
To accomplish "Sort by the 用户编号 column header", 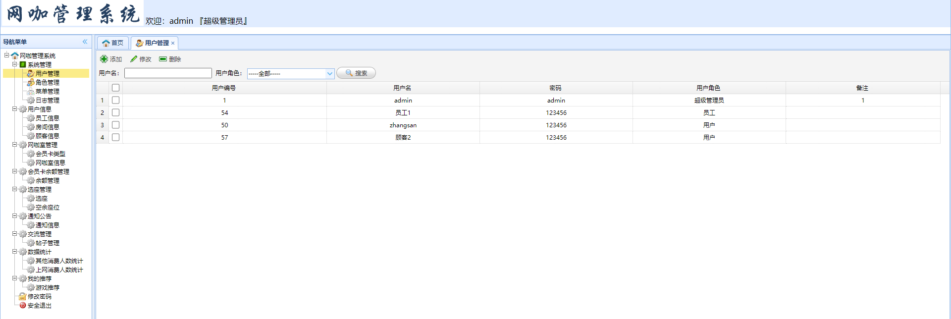I will tap(224, 88).
